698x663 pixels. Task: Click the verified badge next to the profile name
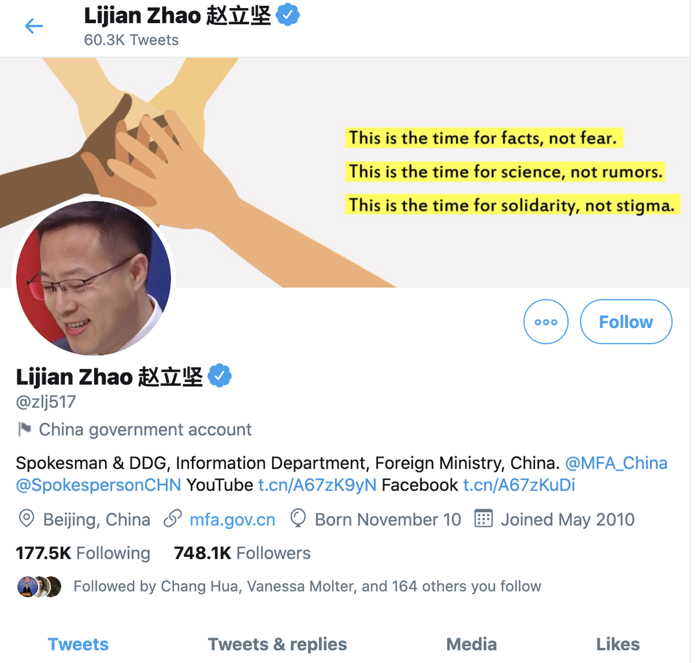click(219, 376)
